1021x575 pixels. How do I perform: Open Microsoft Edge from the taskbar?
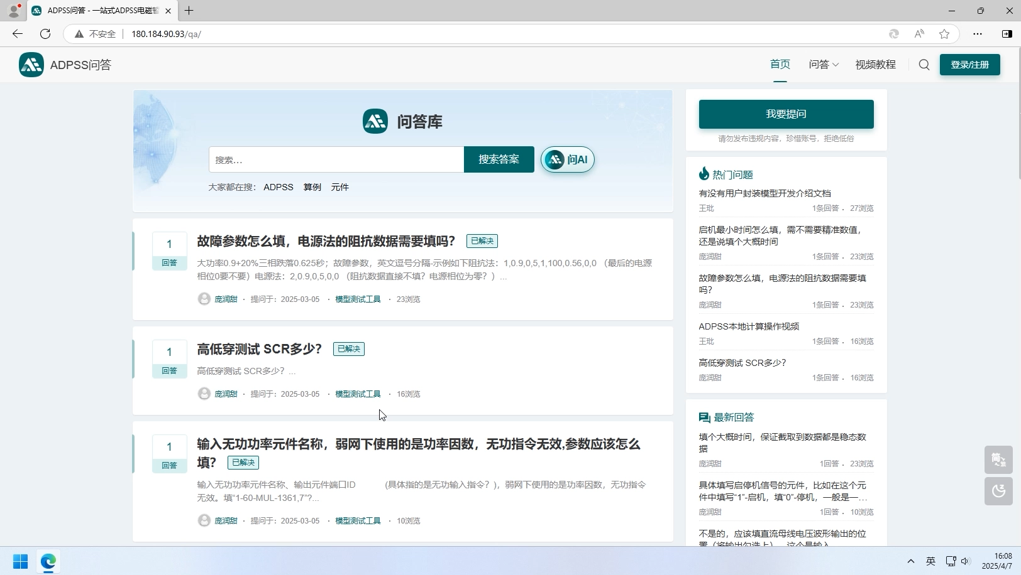(x=48, y=562)
